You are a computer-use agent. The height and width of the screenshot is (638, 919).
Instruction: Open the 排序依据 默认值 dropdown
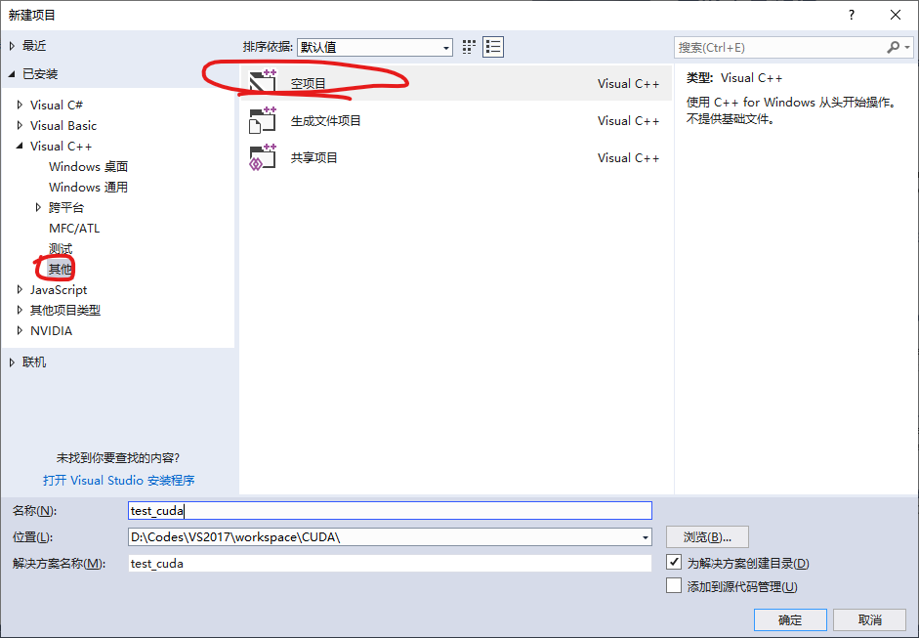(375, 47)
